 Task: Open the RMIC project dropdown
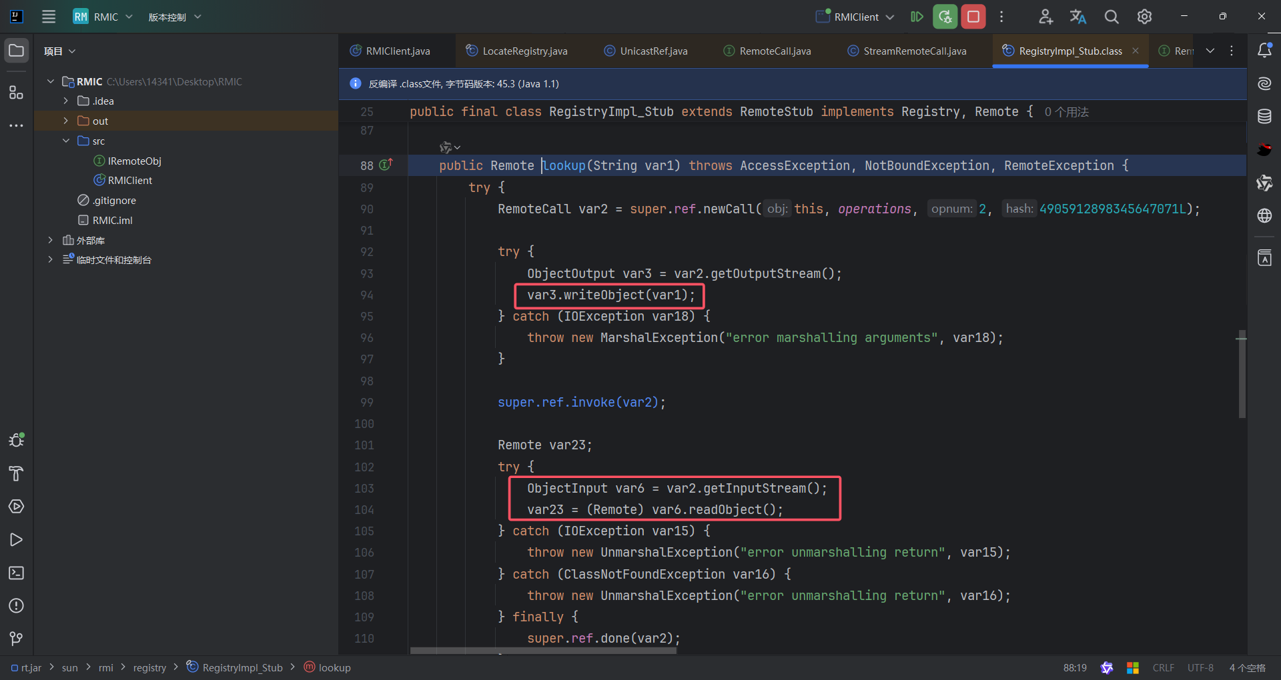coord(103,17)
